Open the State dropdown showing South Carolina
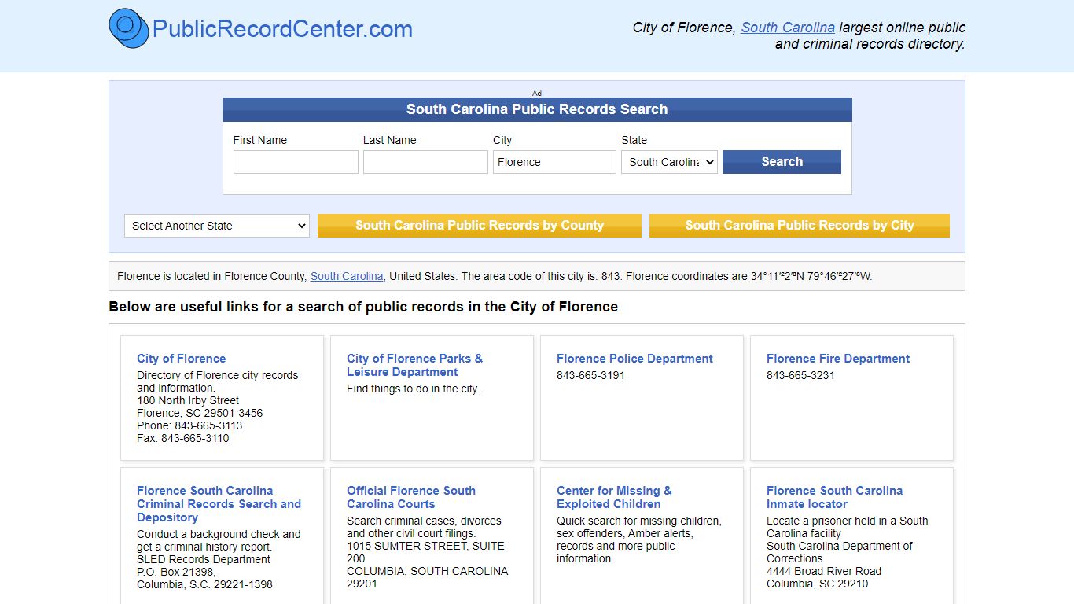 pyautogui.click(x=669, y=162)
